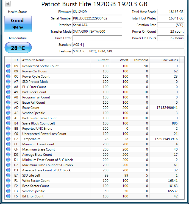Screen dimensions: 189x204
Task: Click the status orb for SSD Protect Mode
Action: [x=8, y=81]
